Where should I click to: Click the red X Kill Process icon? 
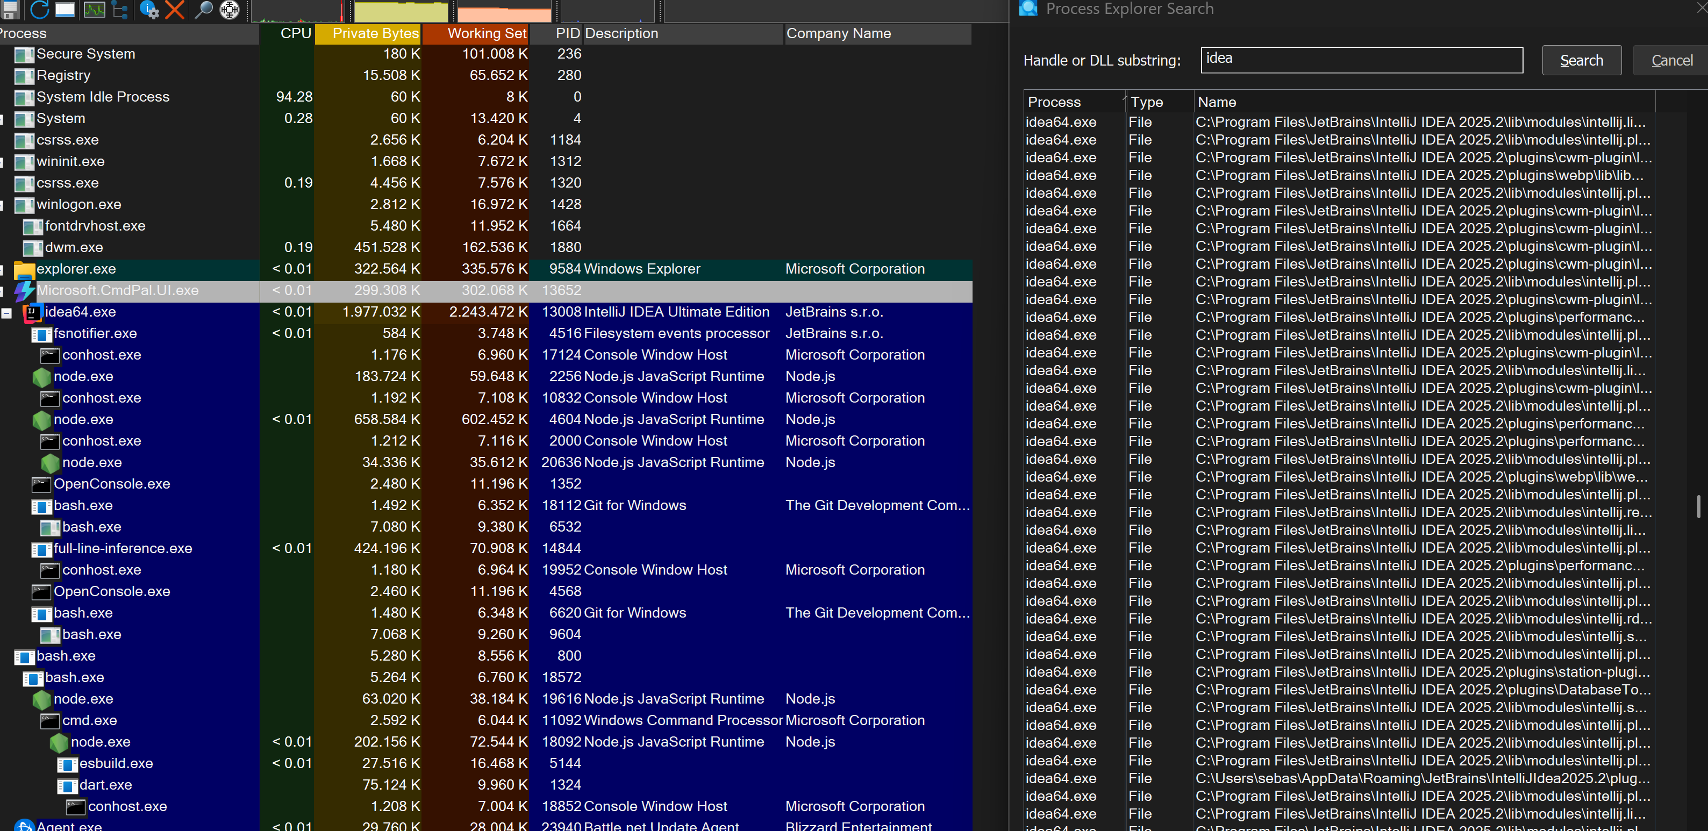coord(175,9)
